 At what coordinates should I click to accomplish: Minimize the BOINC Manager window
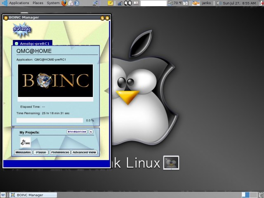pos(102,18)
